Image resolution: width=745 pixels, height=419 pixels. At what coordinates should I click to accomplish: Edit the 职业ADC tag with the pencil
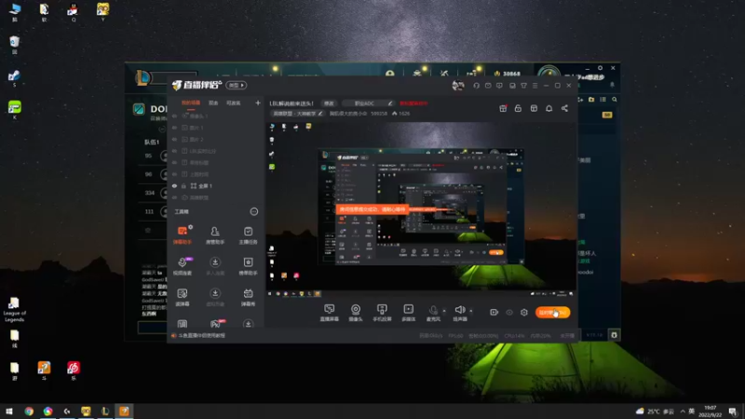tap(390, 103)
